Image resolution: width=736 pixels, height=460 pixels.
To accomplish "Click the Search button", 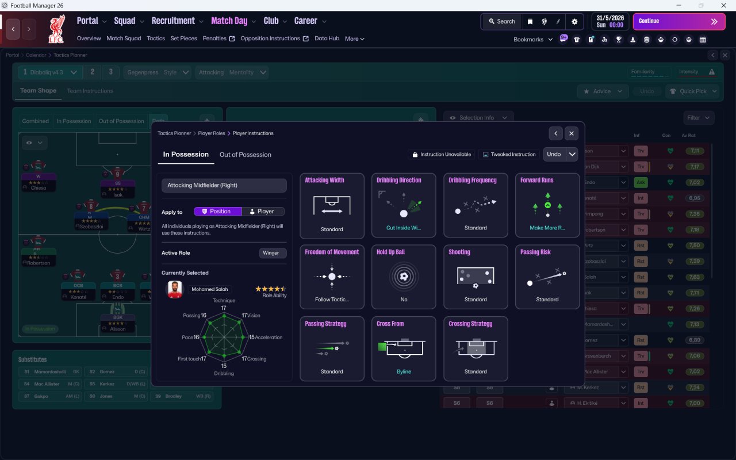I will point(502,21).
